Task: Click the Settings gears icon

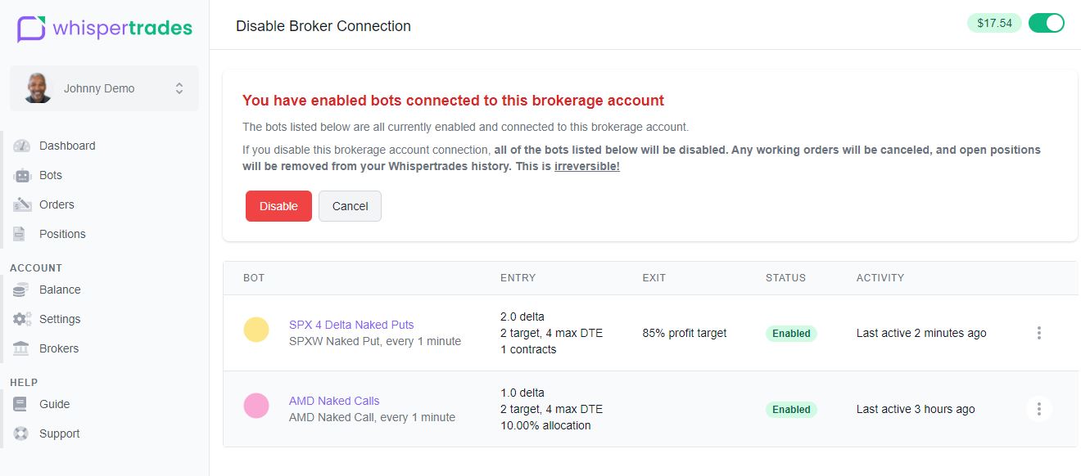Action: pyautogui.click(x=22, y=319)
